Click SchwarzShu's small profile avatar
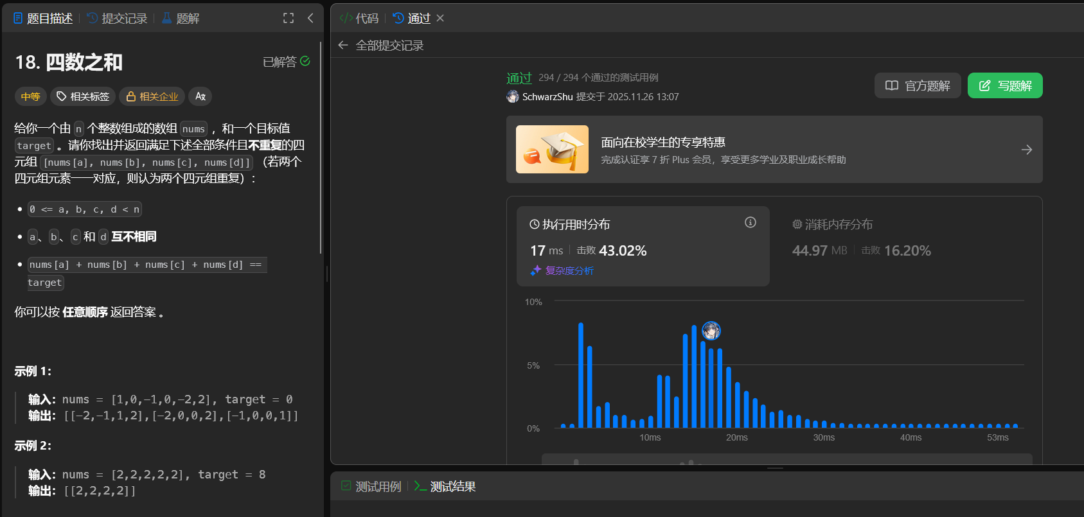Screen dimensions: 1084x517 (x=513, y=96)
